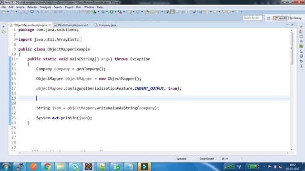Viewport: 305px width, 171px height.
Task: Click 'Writable' in status bar
Action: [181, 159]
